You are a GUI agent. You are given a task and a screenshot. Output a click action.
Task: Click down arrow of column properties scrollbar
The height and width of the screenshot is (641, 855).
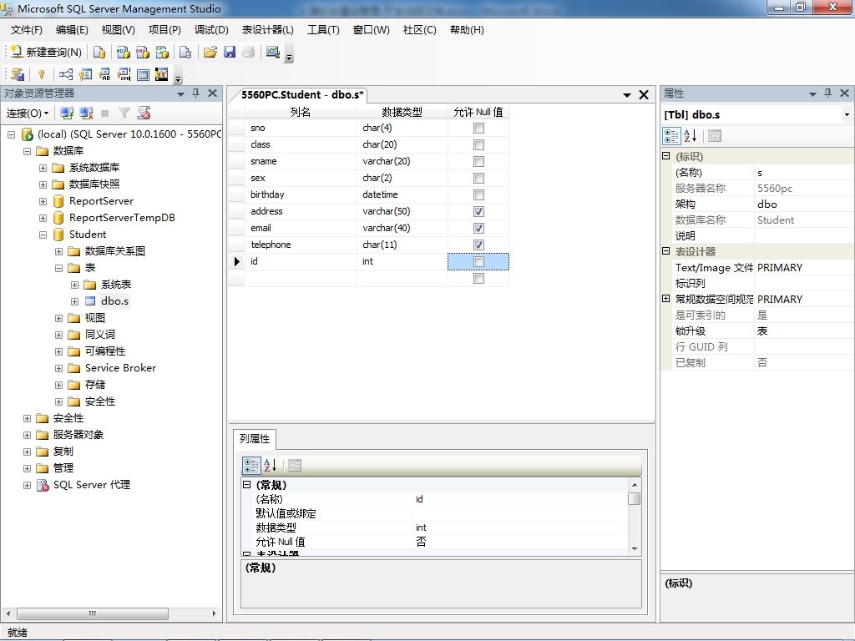pyautogui.click(x=635, y=549)
